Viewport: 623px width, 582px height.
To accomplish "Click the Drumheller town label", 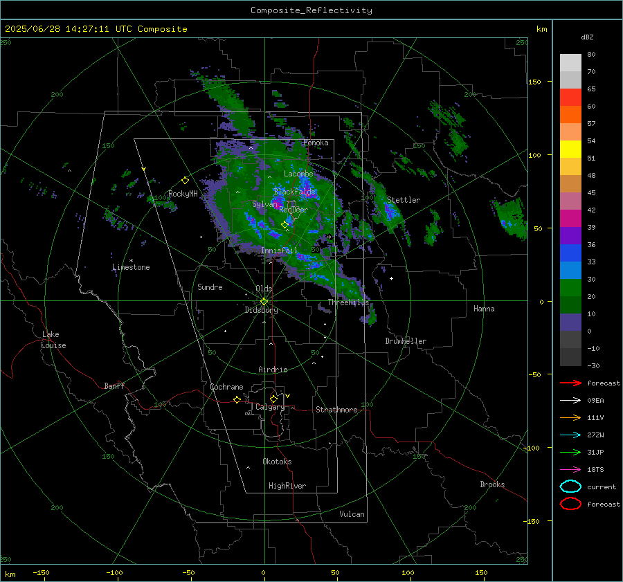I will tap(406, 341).
